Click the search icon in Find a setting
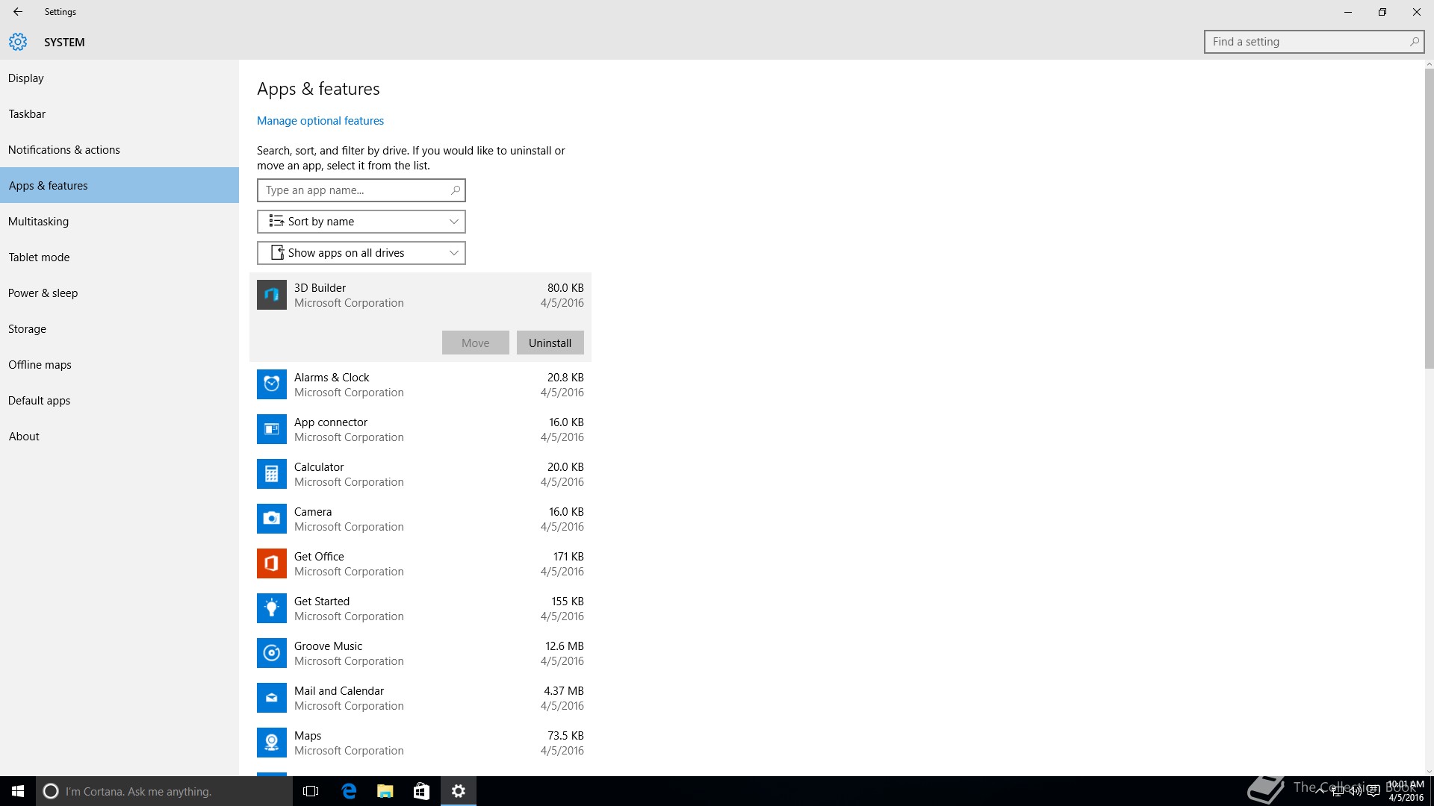1434x806 pixels. (x=1414, y=42)
